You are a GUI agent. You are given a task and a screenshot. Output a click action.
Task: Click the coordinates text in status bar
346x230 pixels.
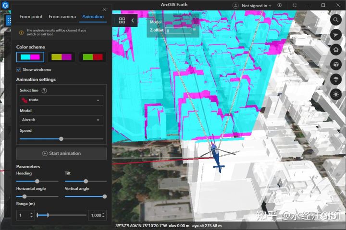point(141,226)
